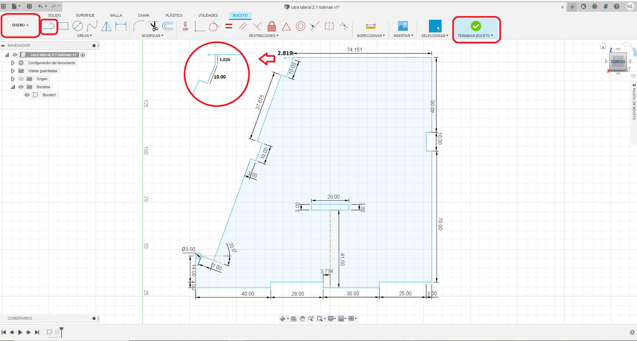Select the Fillet tool in Modificar
The image size is (637, 341).
coord(139,26)
